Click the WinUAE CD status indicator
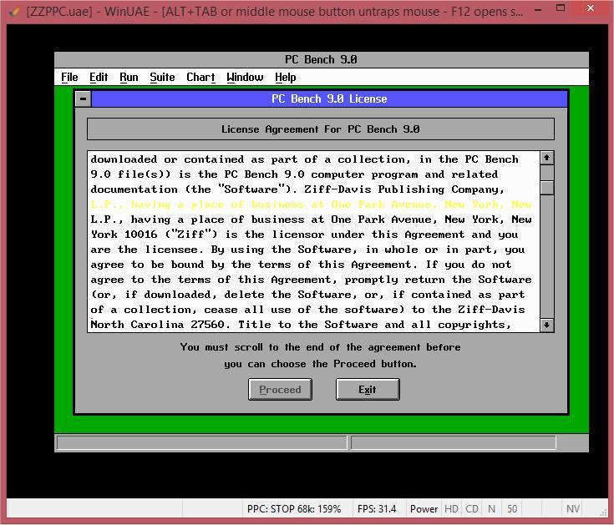The image size is (614, 525). [x=472, y=508]
